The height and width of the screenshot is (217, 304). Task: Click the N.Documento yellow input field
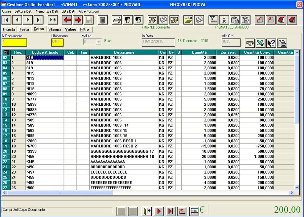[14, 43]
